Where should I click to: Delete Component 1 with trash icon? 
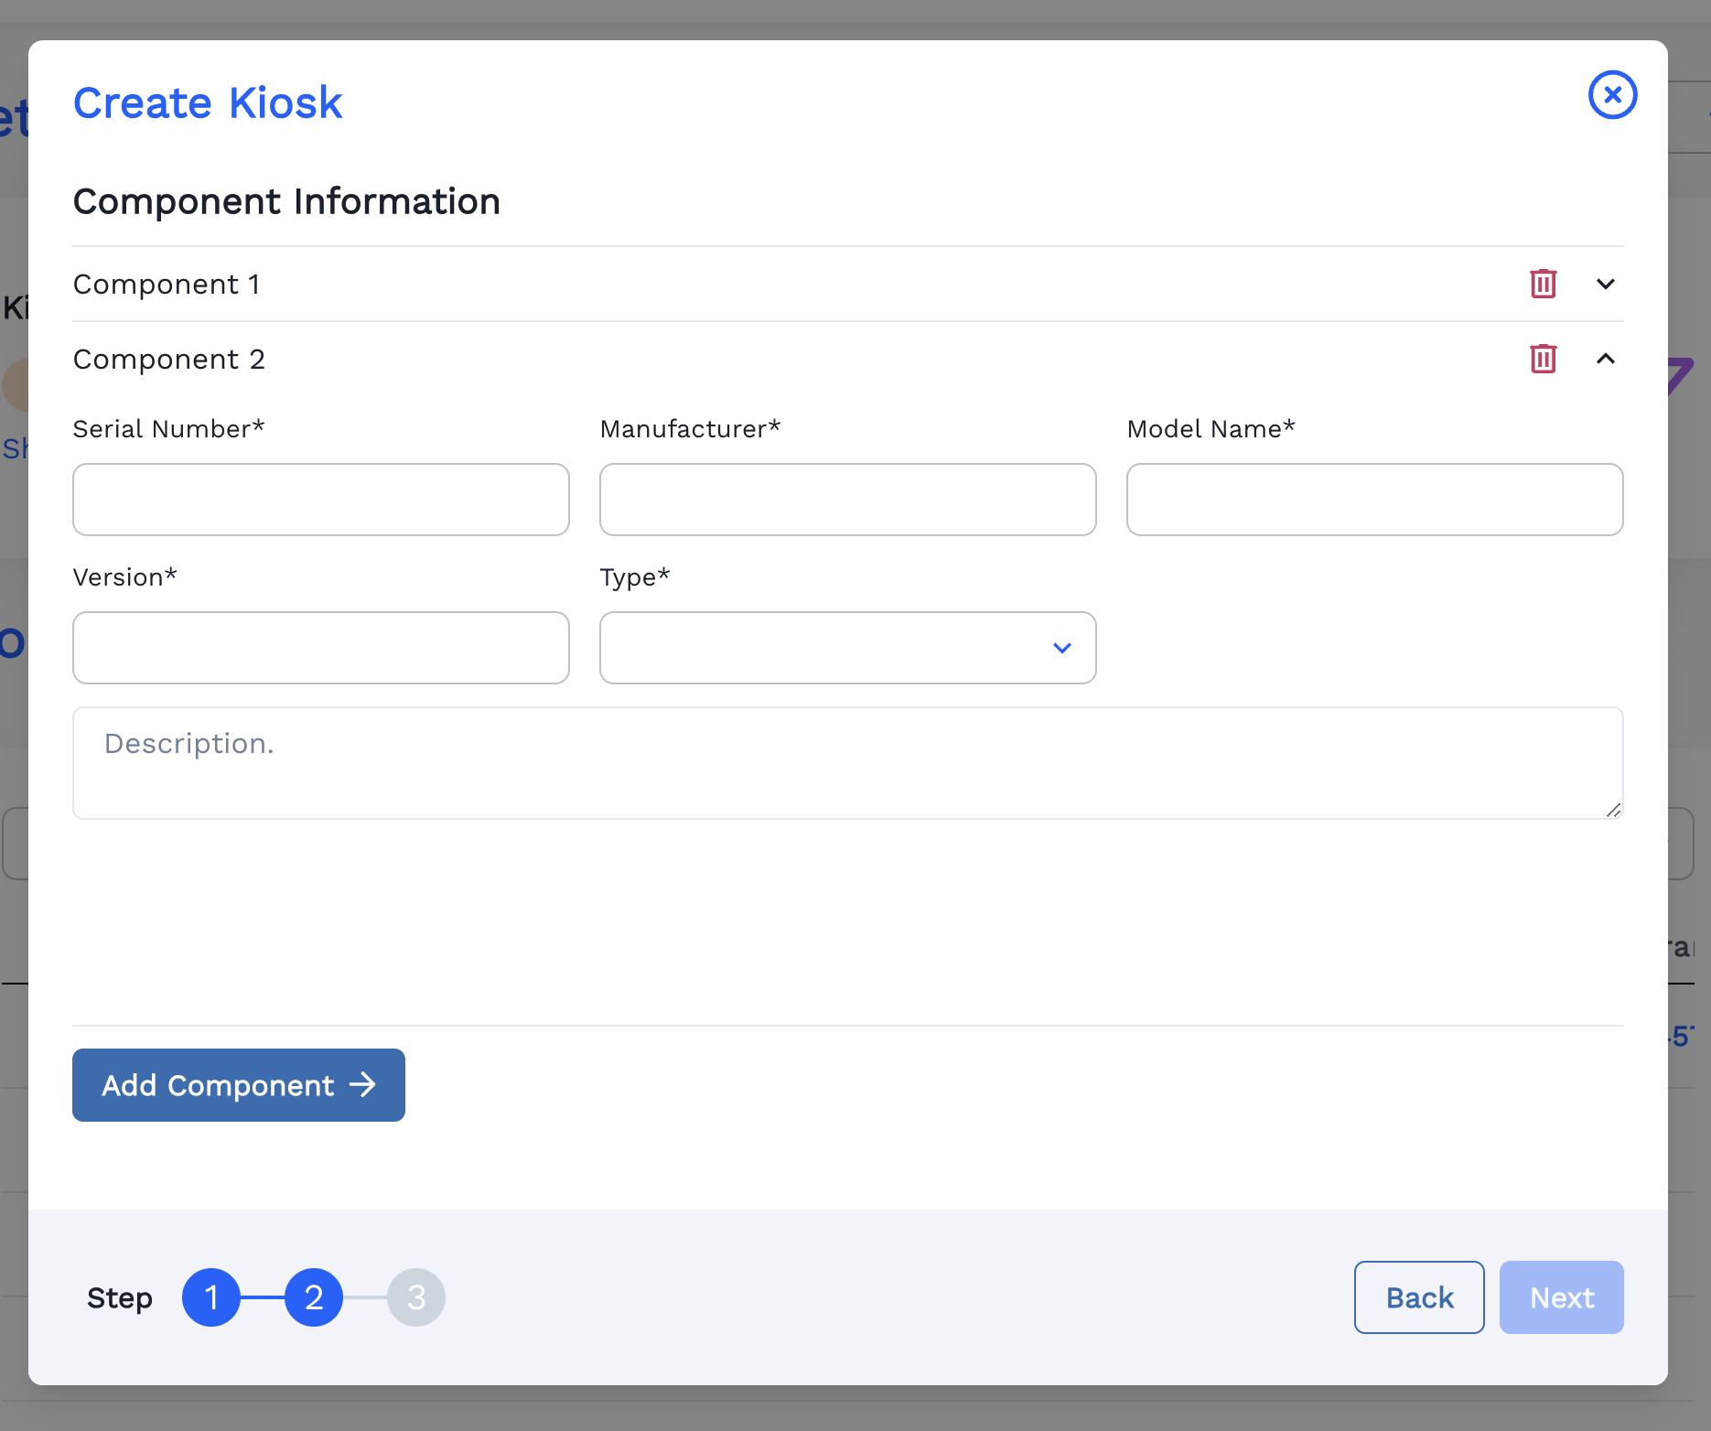point(1543,284)
